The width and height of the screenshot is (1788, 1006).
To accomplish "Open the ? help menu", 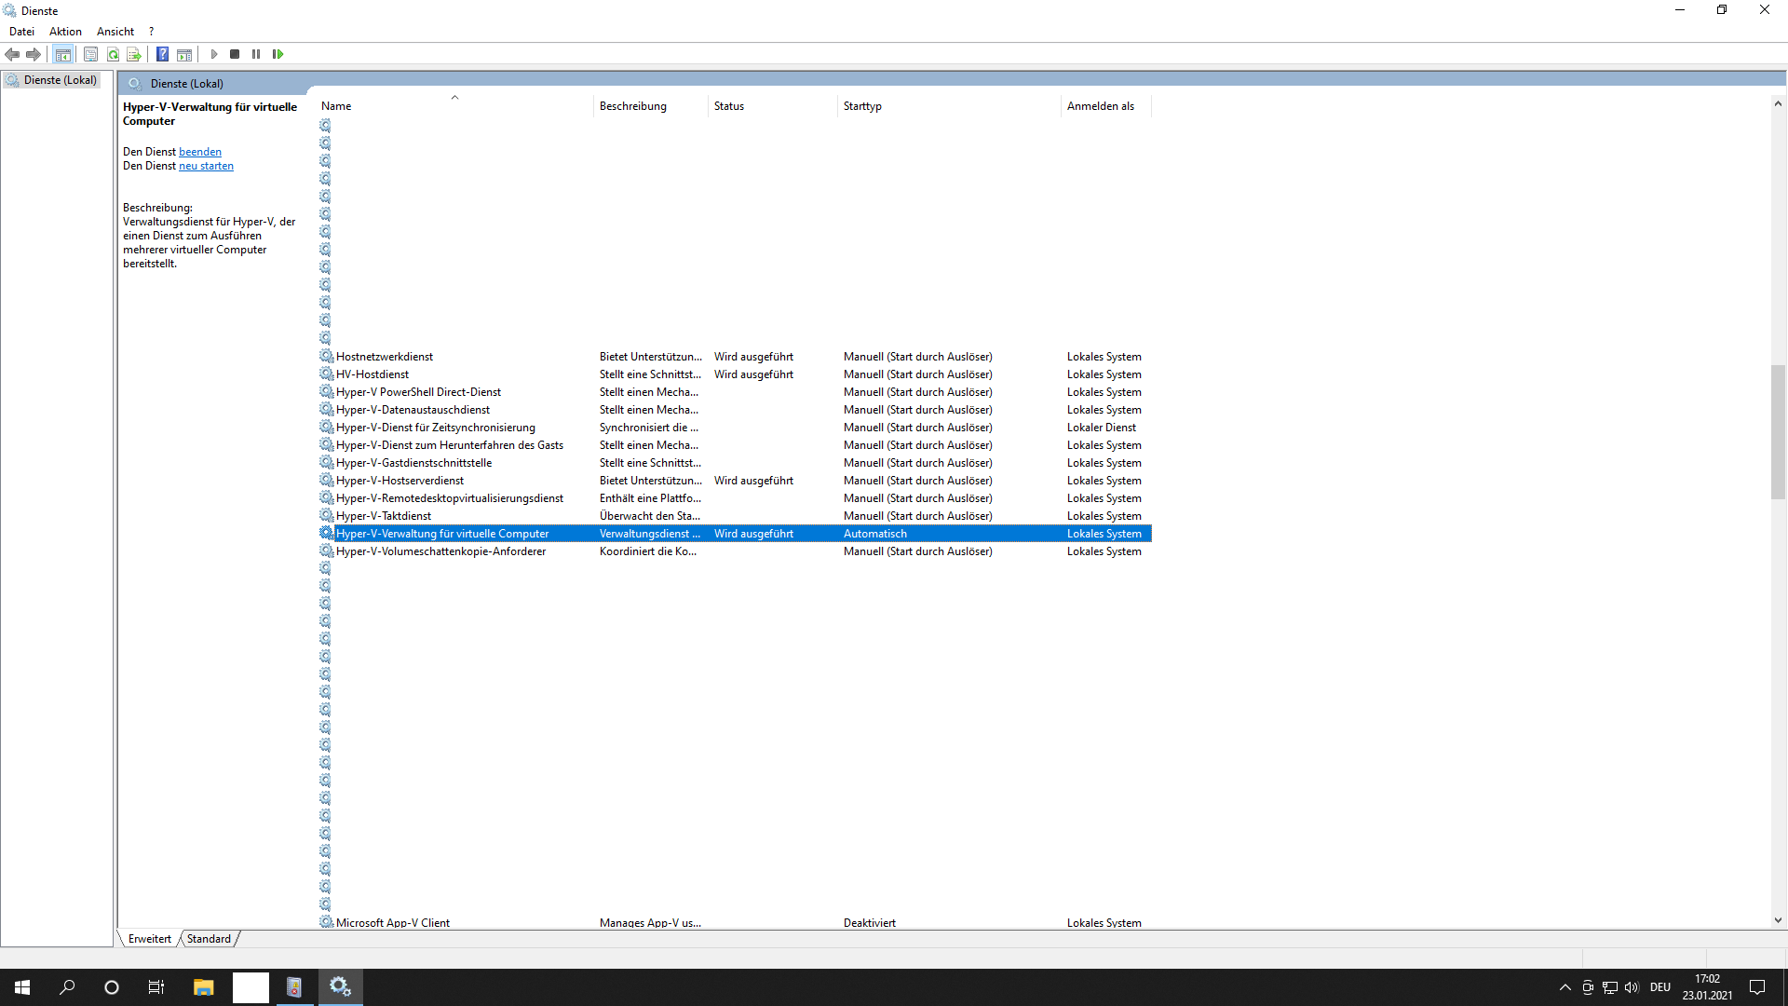I will [x=152, y=32].
